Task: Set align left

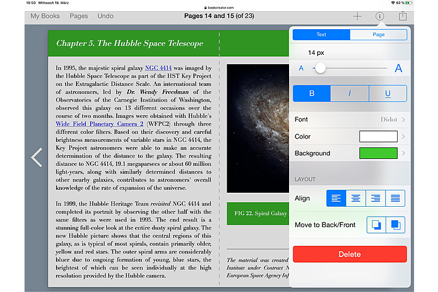Action: coord(336,199)
